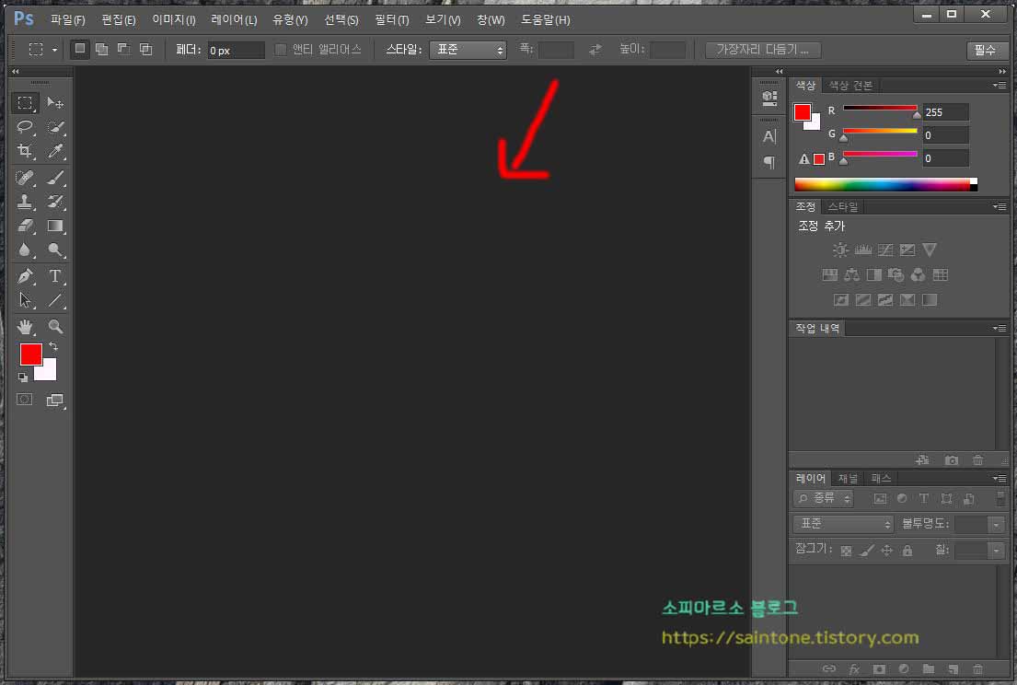This screenshot has width=1017, height=685.
Task: Select the Gradient tool
Action: [56, 226]
